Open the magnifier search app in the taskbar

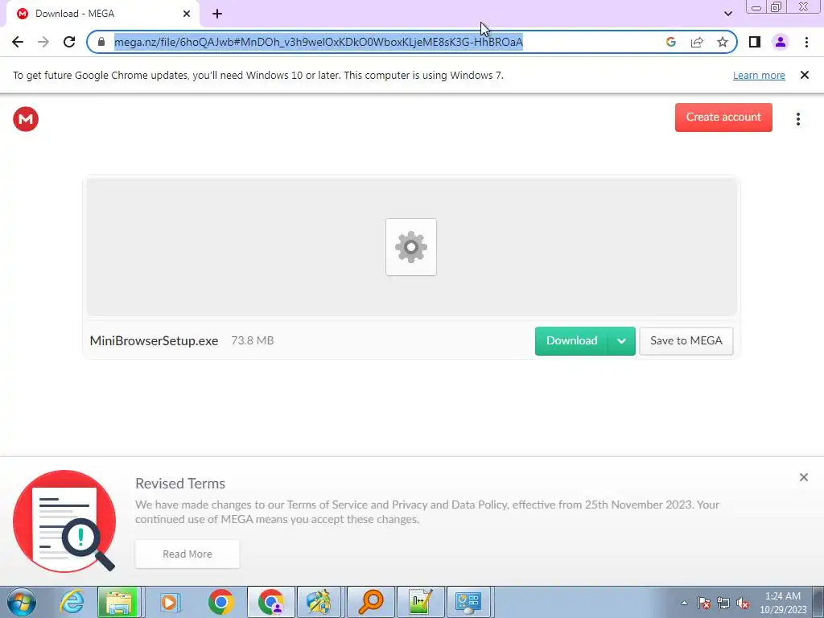click(x=371, y=602)
